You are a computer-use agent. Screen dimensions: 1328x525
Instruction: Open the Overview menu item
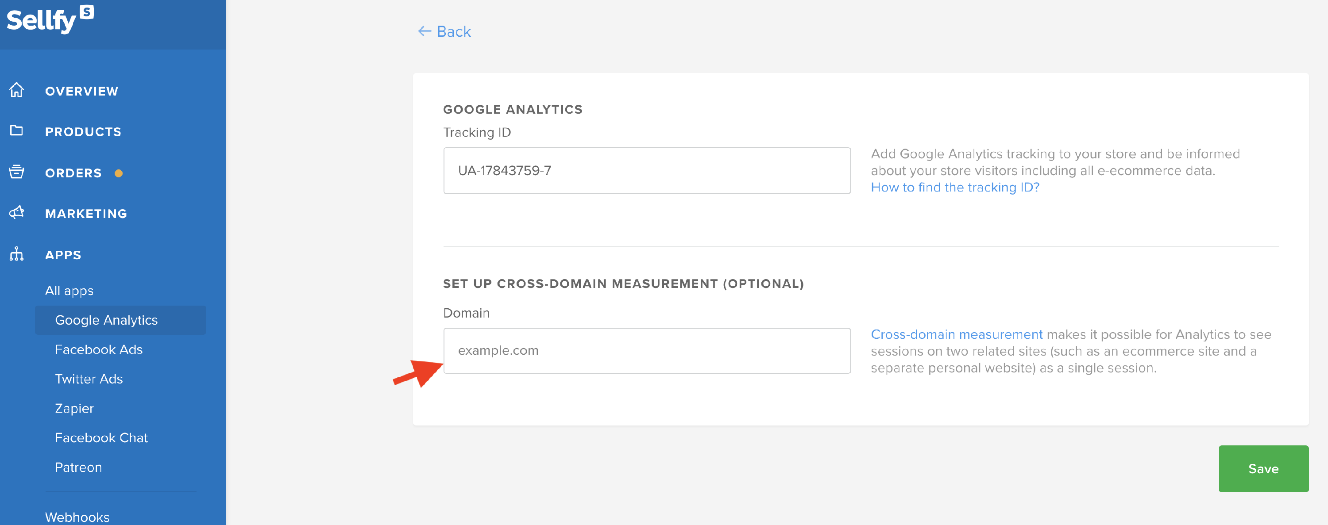[81, 91]
